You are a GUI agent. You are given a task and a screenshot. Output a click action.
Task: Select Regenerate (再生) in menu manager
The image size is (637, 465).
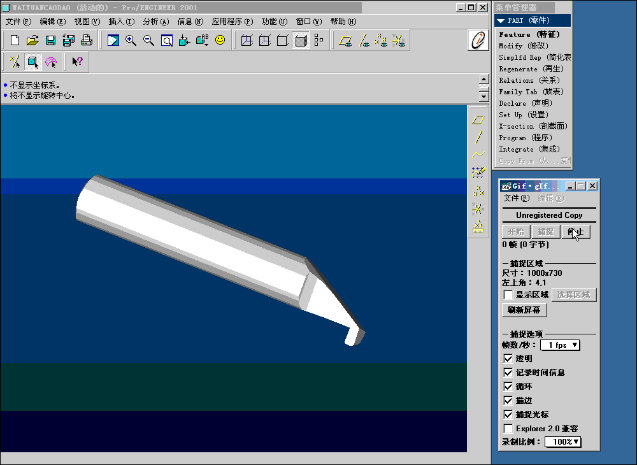point(531,69)
